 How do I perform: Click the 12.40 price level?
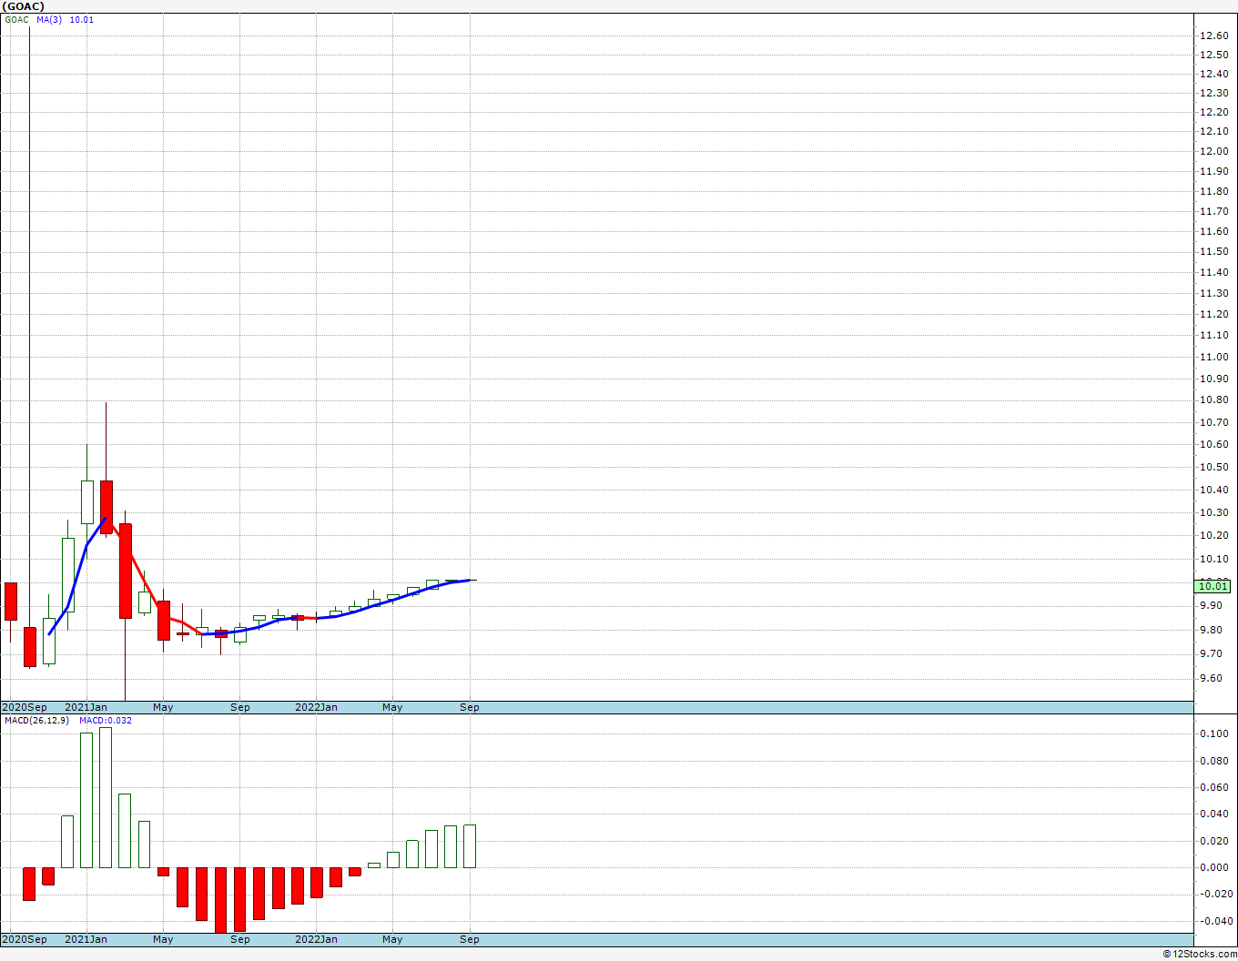1213,74
